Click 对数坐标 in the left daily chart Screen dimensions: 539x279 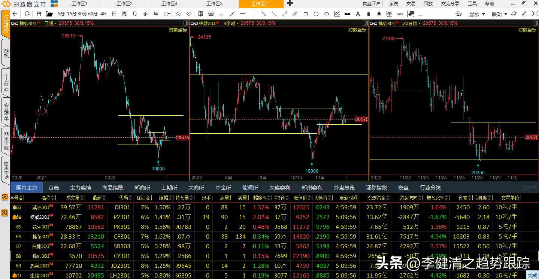tap(178, 30)
